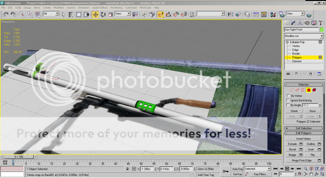The width and height of the screenshot is (326, 178).
Task: Open the Rendering menu
Action: (x=116, y=7)
